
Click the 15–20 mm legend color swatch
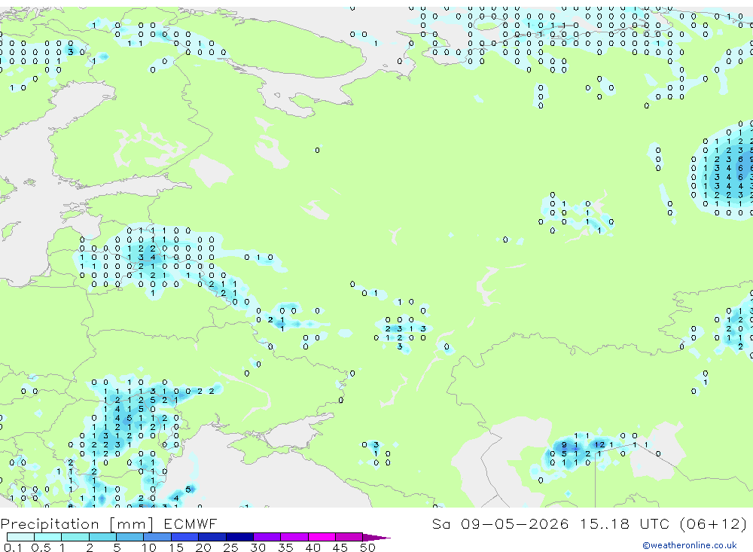185,537
